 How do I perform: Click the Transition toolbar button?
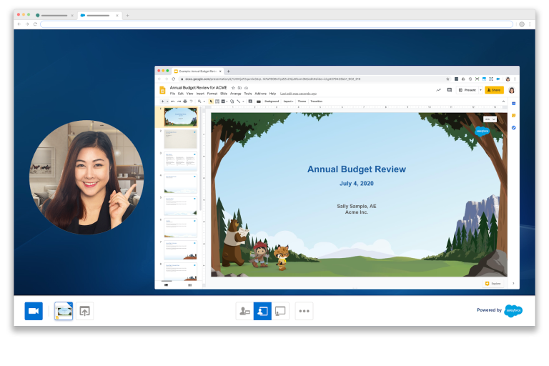point(317,102)
